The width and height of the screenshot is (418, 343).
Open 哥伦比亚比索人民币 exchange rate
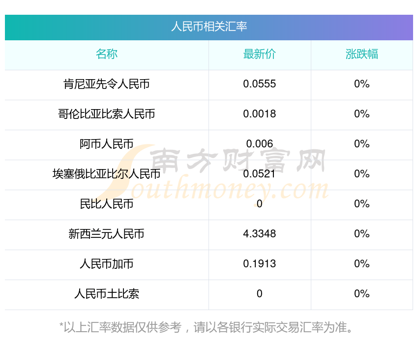point(107,114)
